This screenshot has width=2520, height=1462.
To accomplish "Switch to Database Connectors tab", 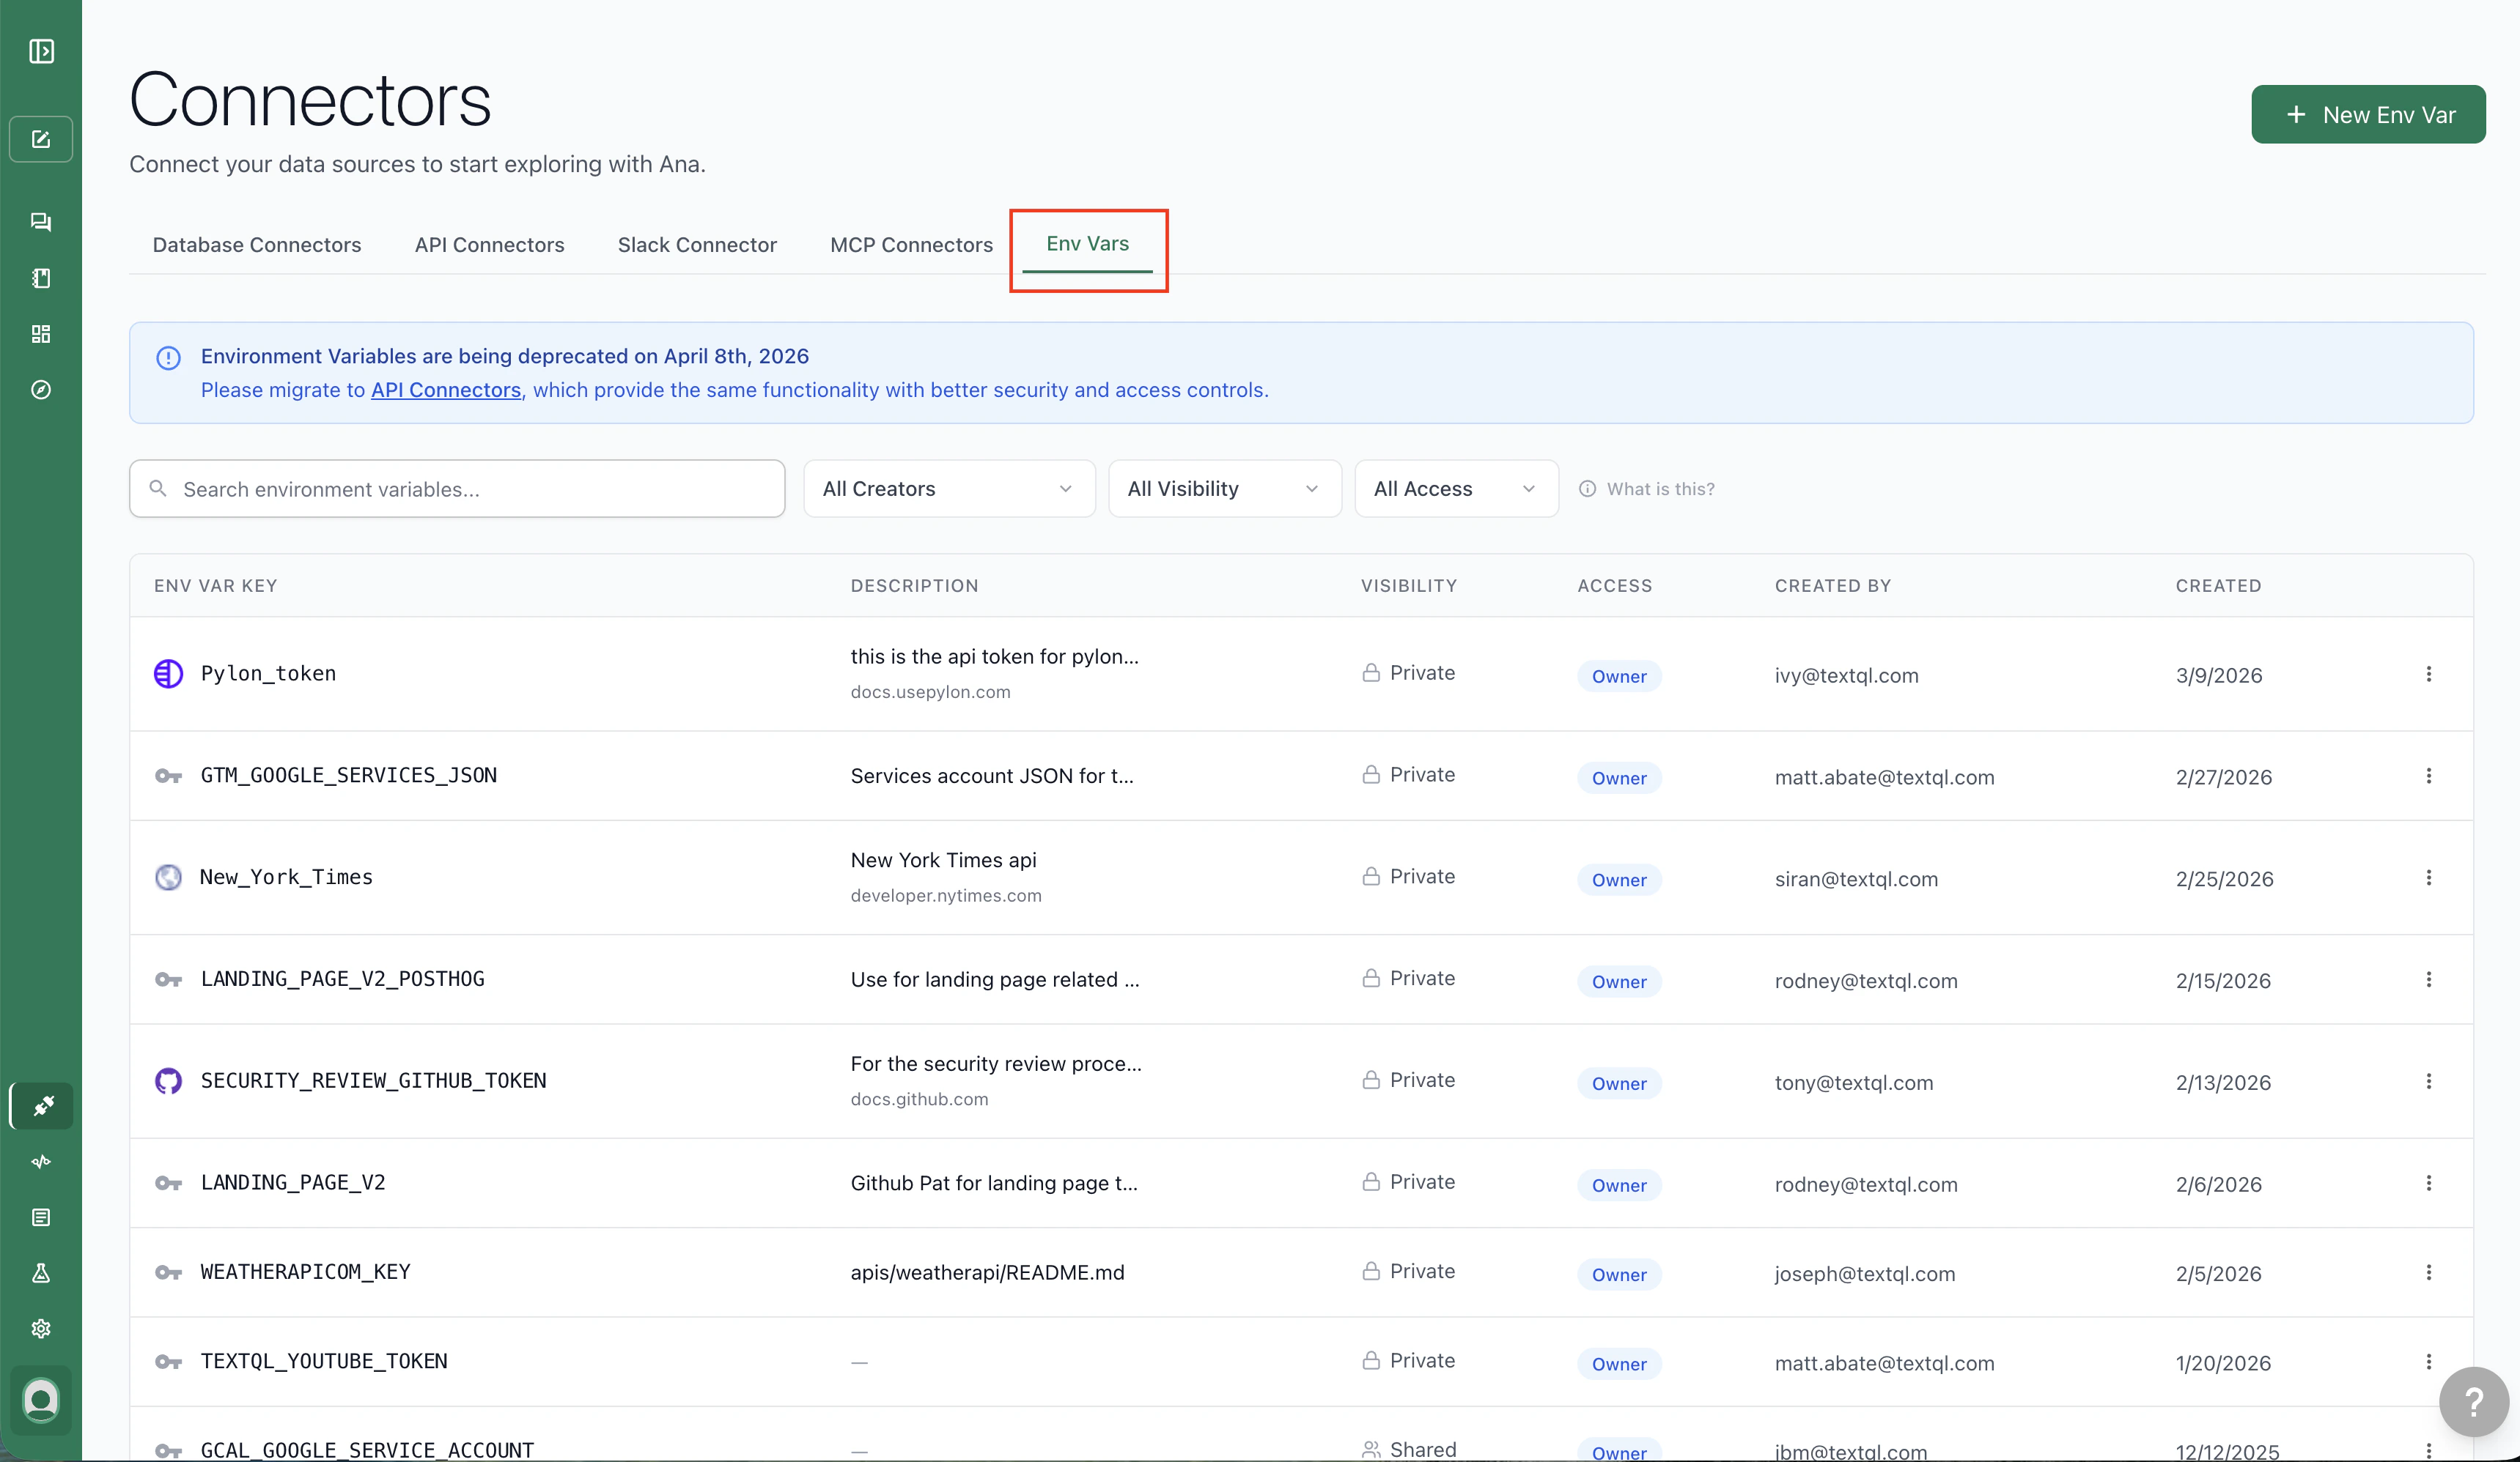I will (x=257, y=245).
